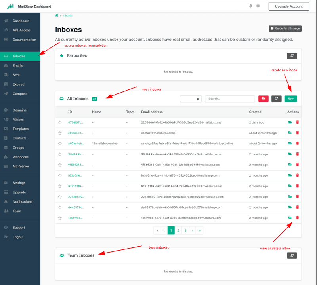The image size is (317, 285).
Task: Click the settings gear in the top bar
Action: coord(258,6)
